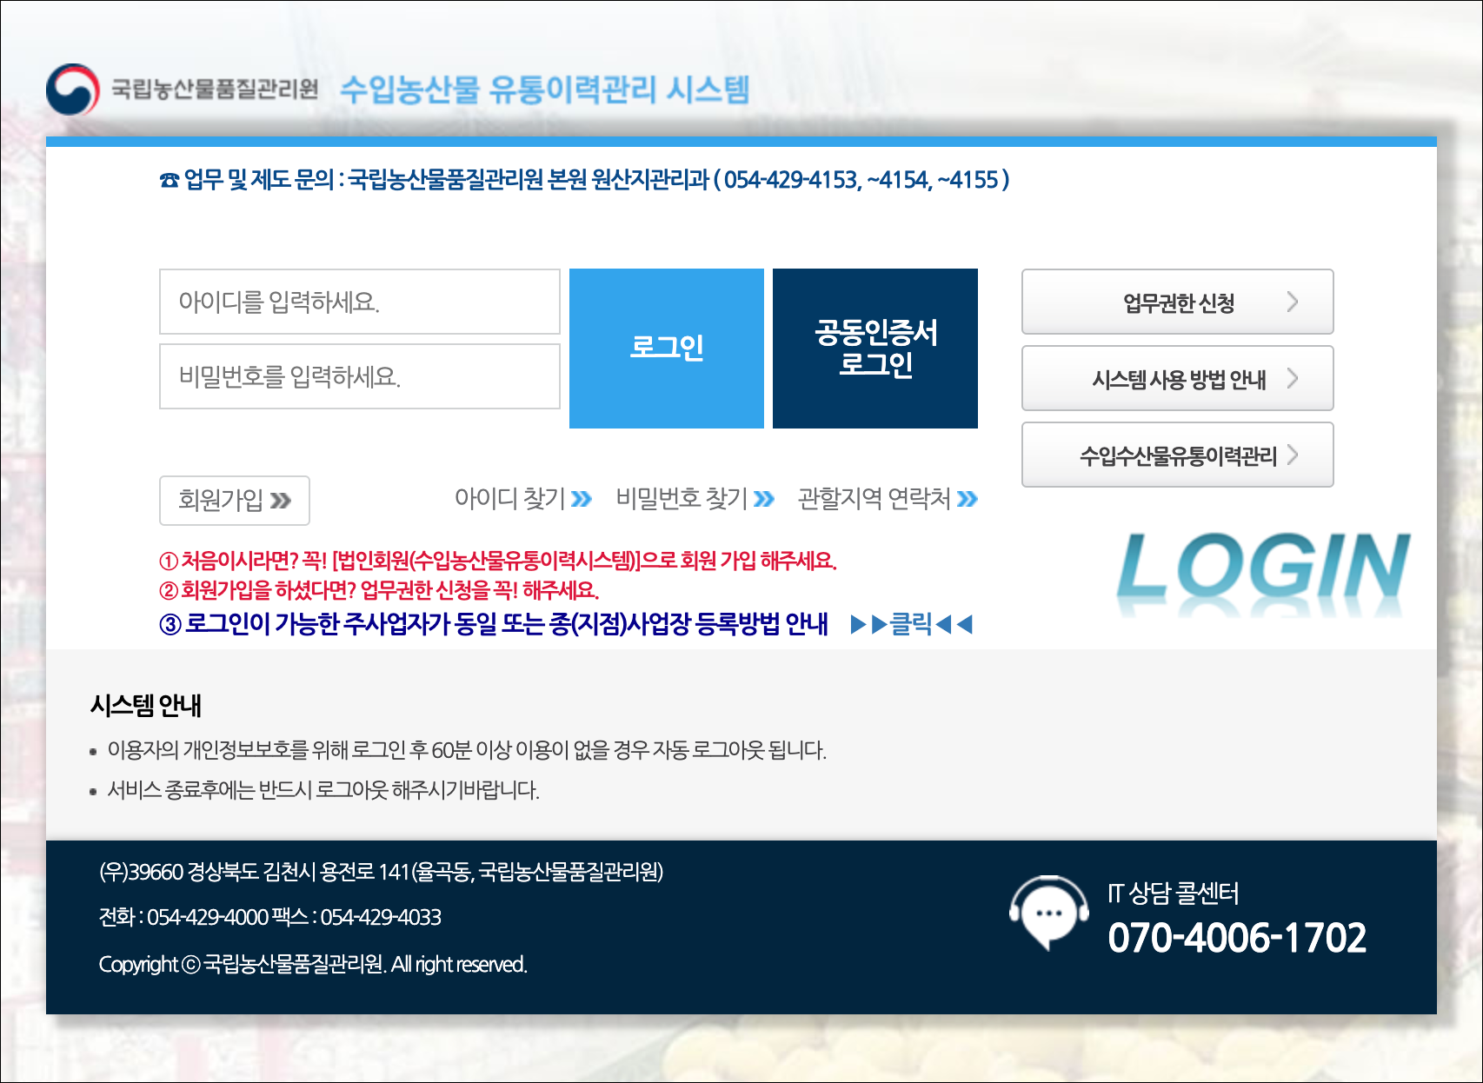Viewport: 1483px width, 1083px height.
Task: Open the 업무권한 신청 button
Action: [1178, 302]
